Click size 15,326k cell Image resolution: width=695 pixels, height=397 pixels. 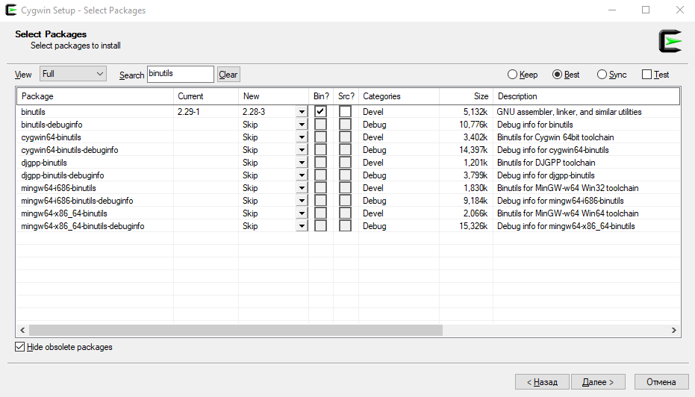473,226
